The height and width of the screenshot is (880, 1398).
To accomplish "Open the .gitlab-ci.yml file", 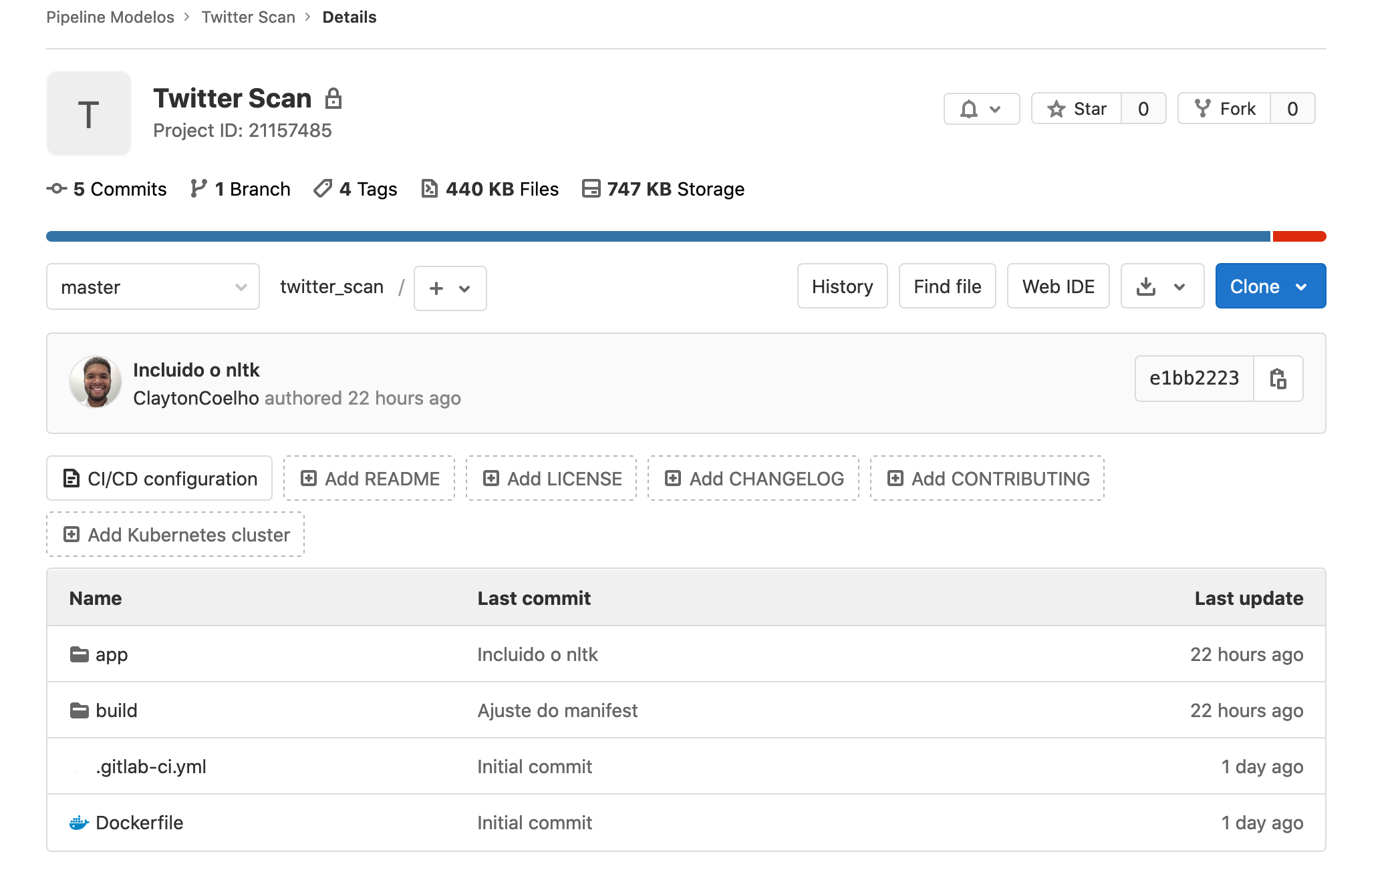I will coord(151,766).
